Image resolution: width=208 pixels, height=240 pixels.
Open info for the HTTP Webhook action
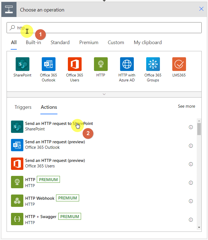pyautogui.click(x=191, y=201)
